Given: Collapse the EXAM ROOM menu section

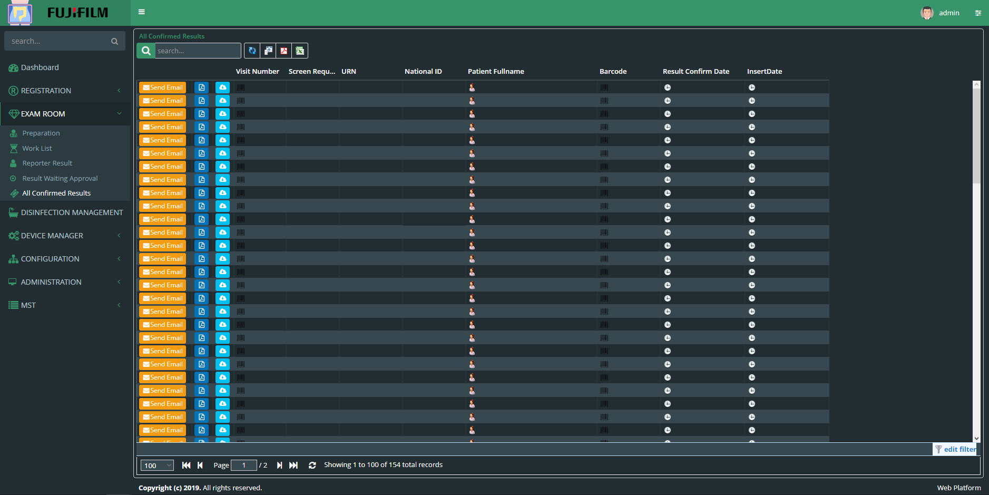Looking at the screenshot, I should tap(65, 114).
